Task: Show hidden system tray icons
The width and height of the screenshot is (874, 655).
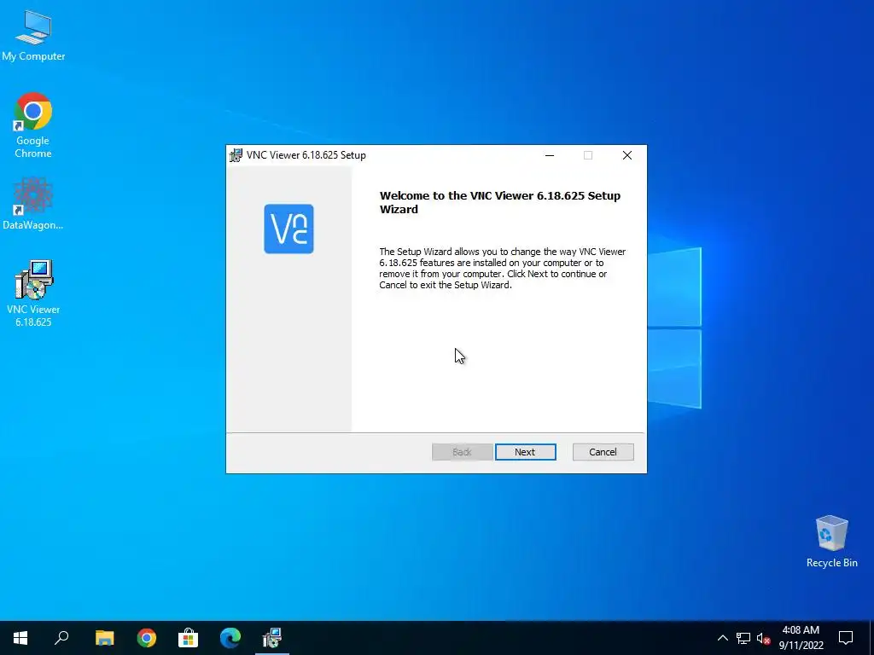Action: [722, 638]
